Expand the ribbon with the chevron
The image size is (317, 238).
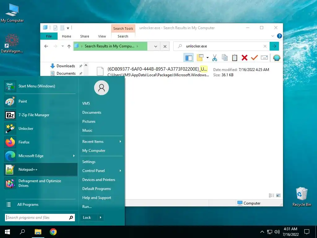point(272,36)
